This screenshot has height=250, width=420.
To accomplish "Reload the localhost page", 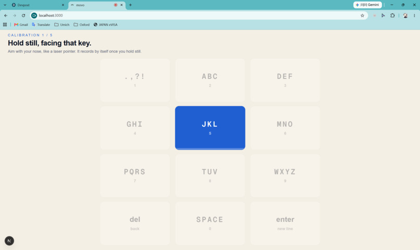I will [23, 16].
